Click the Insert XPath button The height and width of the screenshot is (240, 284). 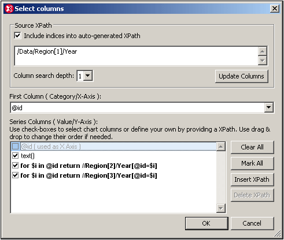point(252,179)
